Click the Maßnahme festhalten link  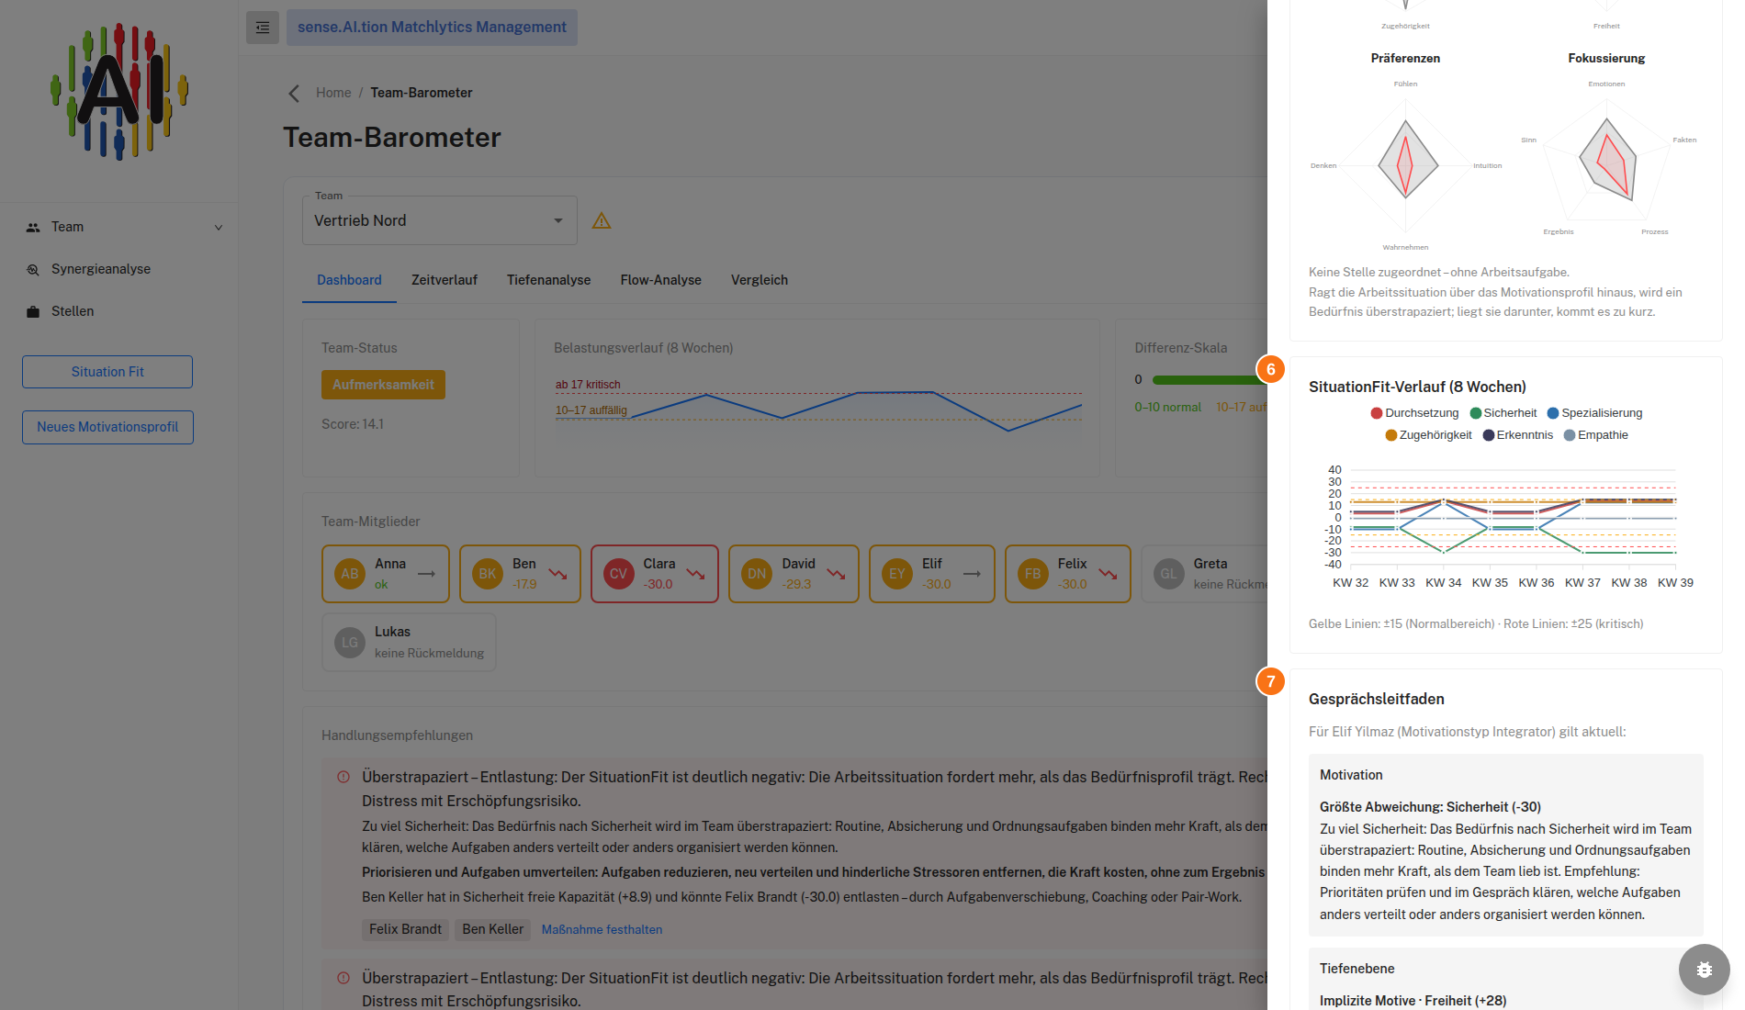tap(602, 929)
